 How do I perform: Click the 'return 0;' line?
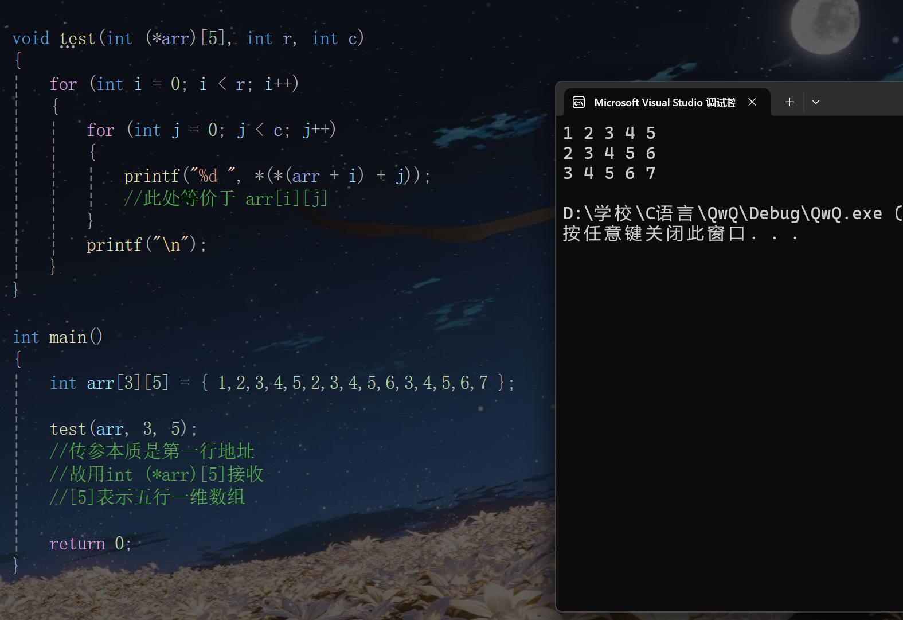(x=91, y=543)
